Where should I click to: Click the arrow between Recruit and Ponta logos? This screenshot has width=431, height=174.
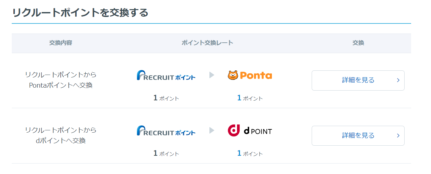pos(212,75)
